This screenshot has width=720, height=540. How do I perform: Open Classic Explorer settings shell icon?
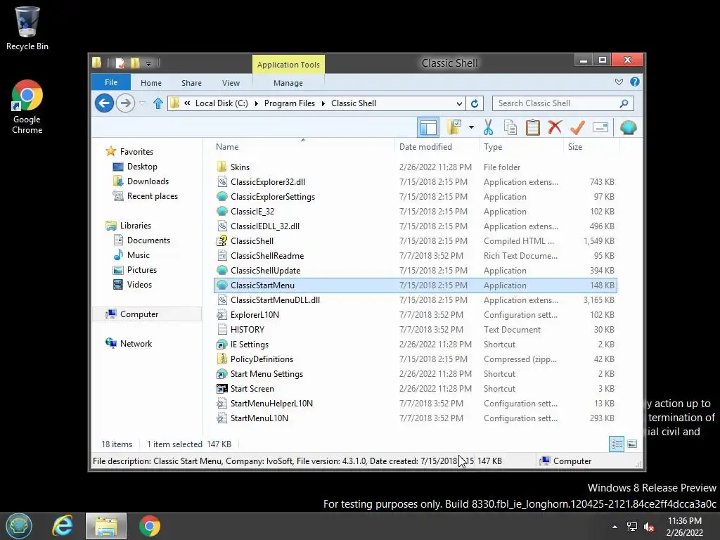click(x=628, y=127)
